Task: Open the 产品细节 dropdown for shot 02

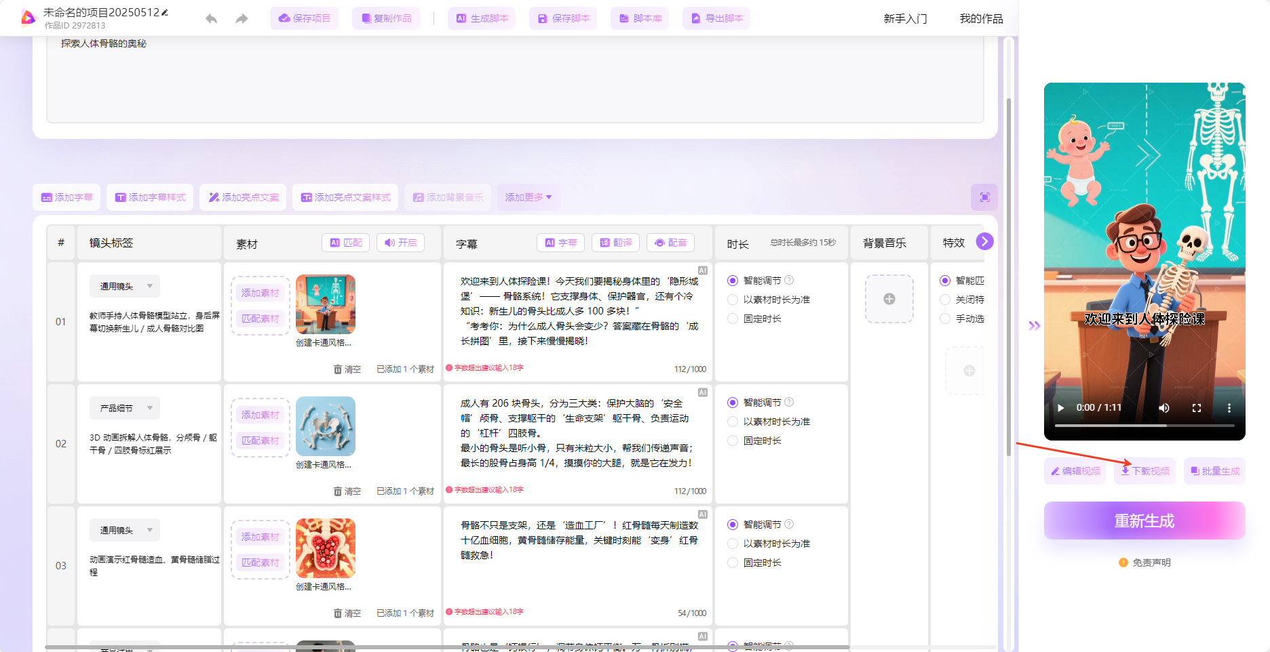Action: coord(124,408)
